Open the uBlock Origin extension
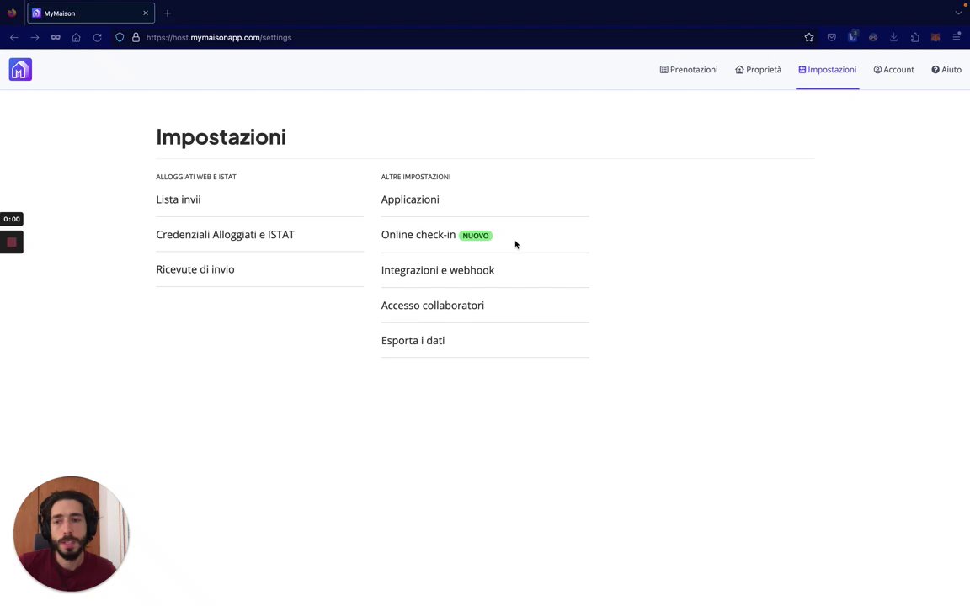This screenshot has height=606, width=970. click(852, 36)
